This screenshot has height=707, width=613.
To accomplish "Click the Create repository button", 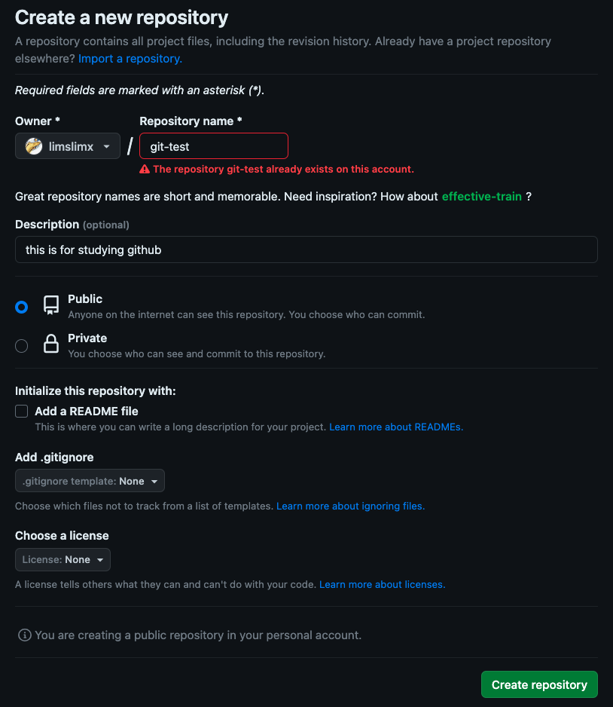I will 538,684.
